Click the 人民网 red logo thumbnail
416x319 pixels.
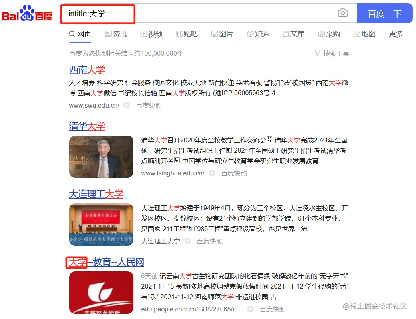tap(101, 293)
